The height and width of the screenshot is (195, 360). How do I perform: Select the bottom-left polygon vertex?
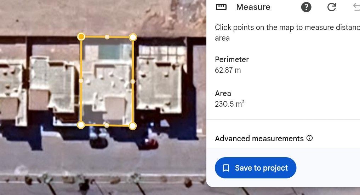pyautogui.click(x=81, y=125)
